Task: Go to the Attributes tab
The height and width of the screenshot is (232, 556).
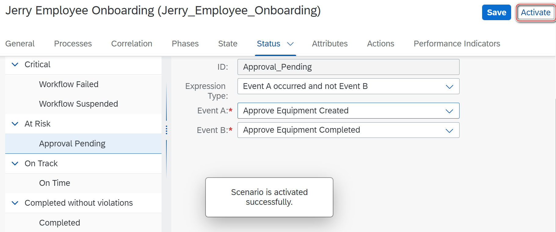Action: point(329,44)
